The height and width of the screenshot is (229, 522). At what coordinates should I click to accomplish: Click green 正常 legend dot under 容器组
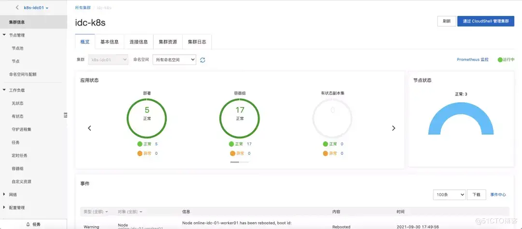click(x=232, y=144)
